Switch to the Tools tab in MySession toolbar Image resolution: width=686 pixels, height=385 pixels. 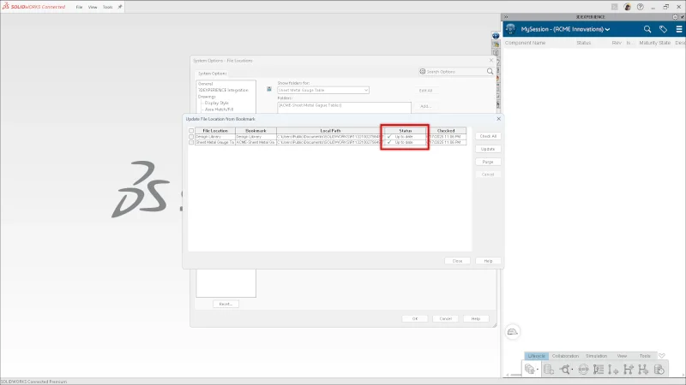(645, 356)
